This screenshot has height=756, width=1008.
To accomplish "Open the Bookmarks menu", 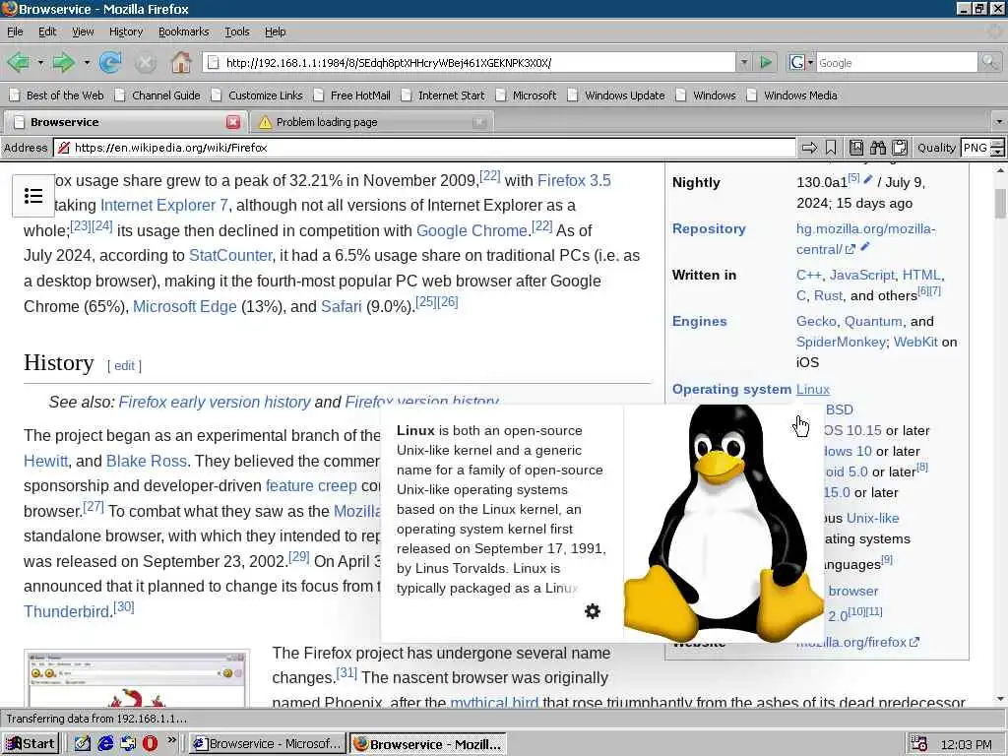I will (183, 31).
